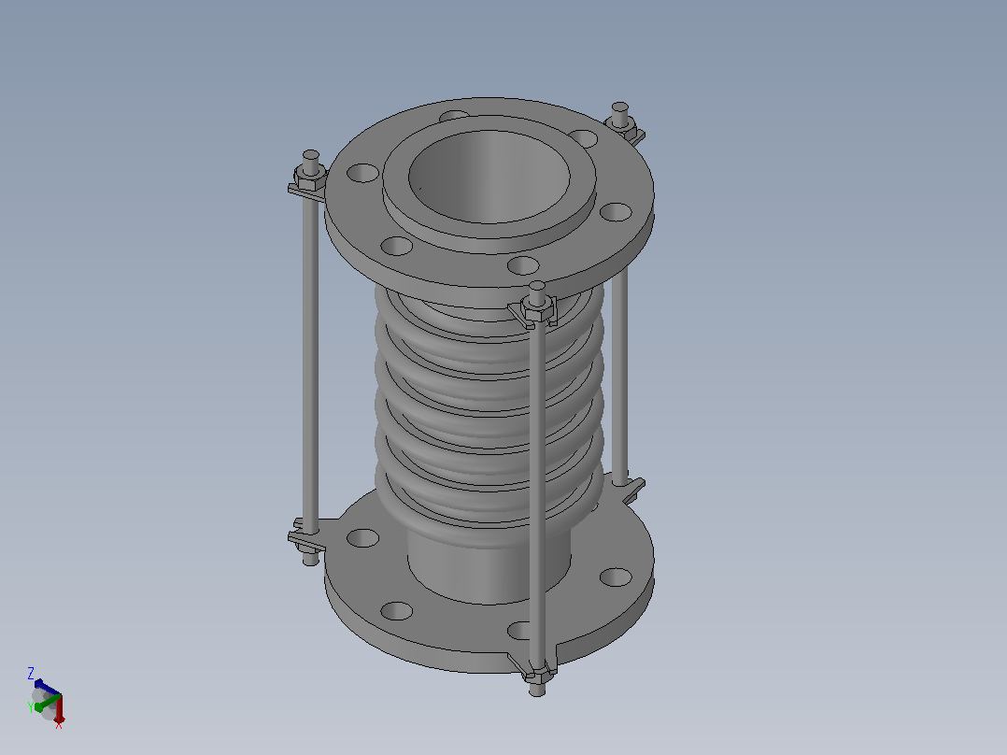Click the rightmost bolt hole in the top flange
Viewport: 1007px width, 755px height.
coord(616,211)
